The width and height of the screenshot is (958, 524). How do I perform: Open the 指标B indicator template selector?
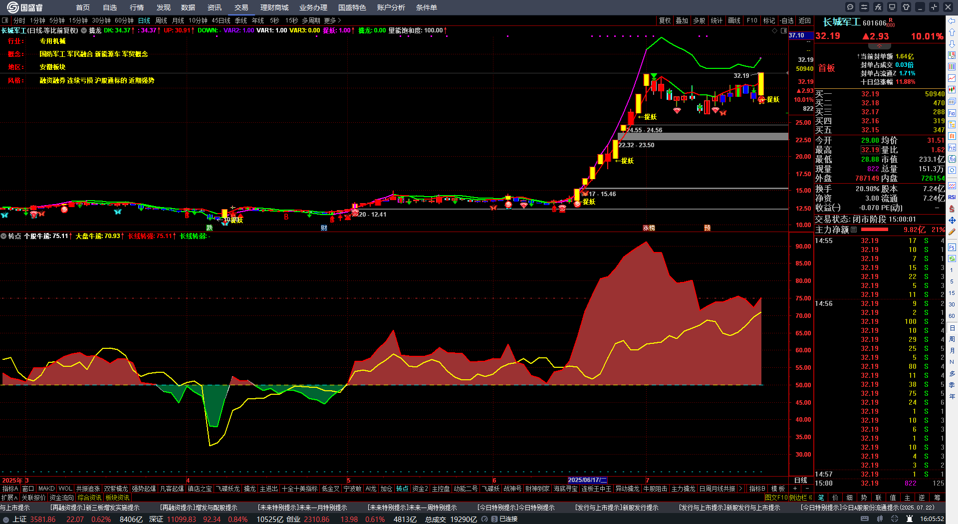[x=757, y=489]
